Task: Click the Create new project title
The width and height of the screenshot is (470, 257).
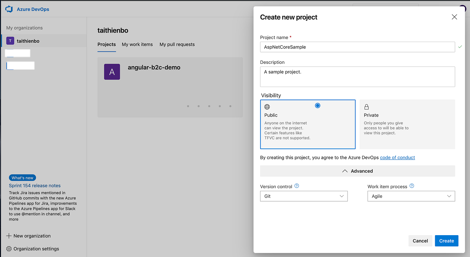Action: 289,17
